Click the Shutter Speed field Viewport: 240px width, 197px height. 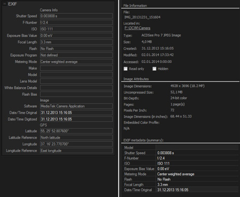[x=76, y=16]
